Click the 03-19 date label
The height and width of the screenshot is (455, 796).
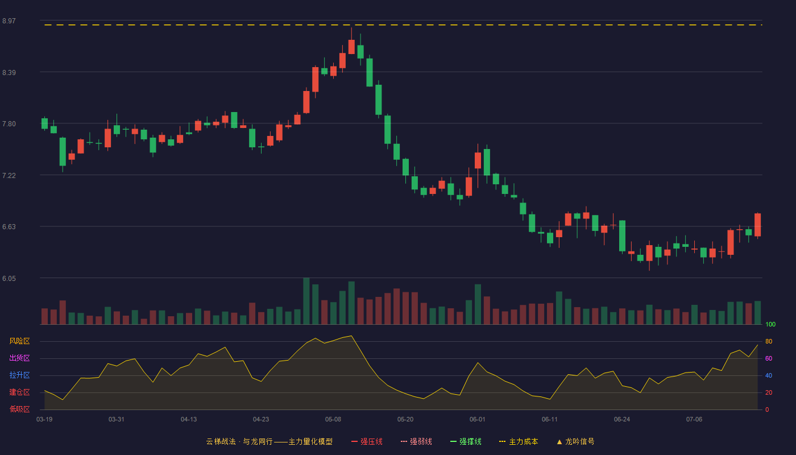tap(44, 419)
